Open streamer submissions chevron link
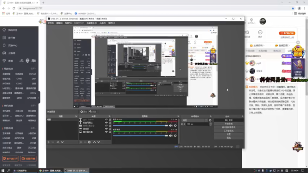Viewport: 308px width, 173px height. 258,45
